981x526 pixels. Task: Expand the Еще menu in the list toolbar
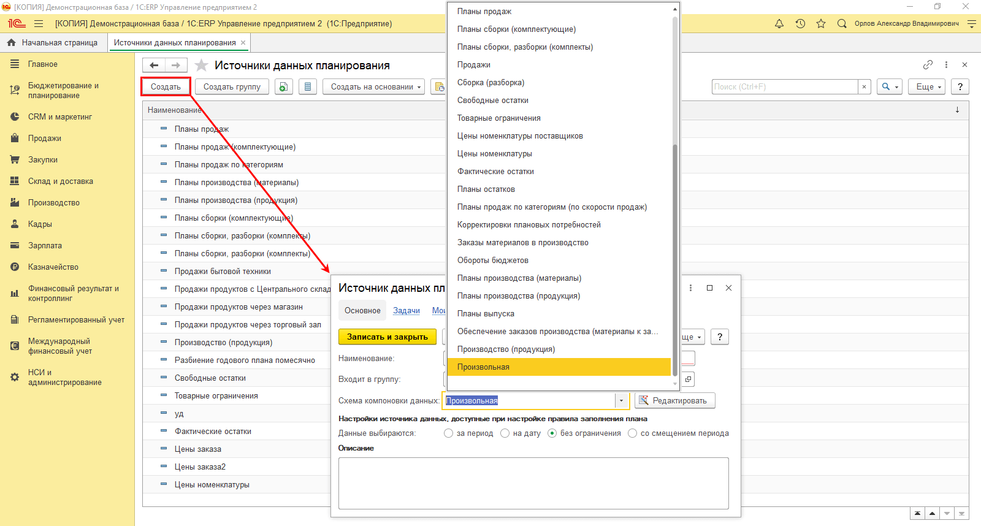927,87
